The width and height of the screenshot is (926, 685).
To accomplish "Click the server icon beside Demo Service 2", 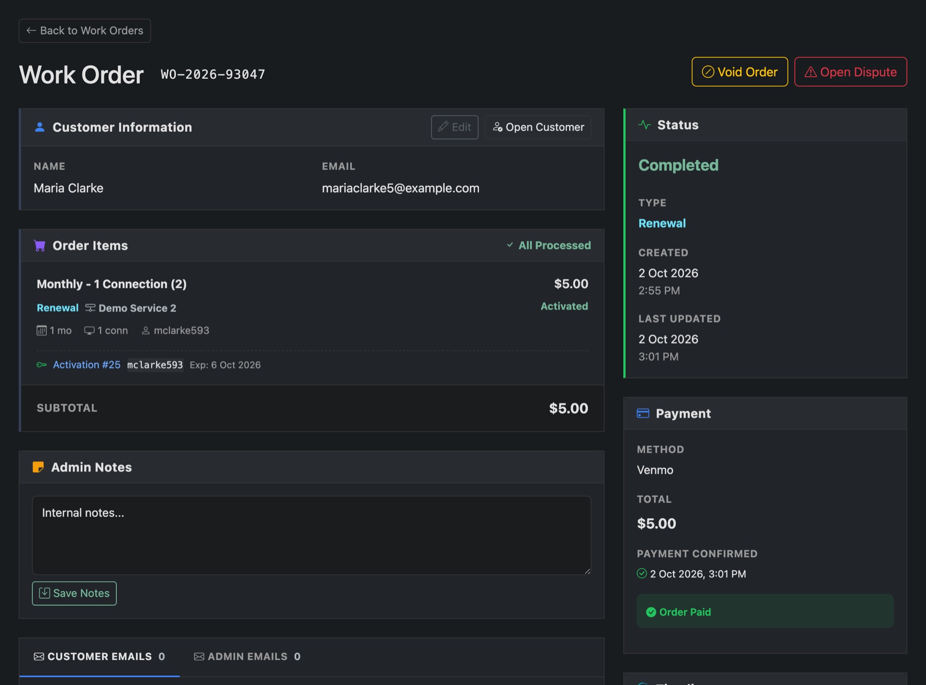I will tap(90, 308).
